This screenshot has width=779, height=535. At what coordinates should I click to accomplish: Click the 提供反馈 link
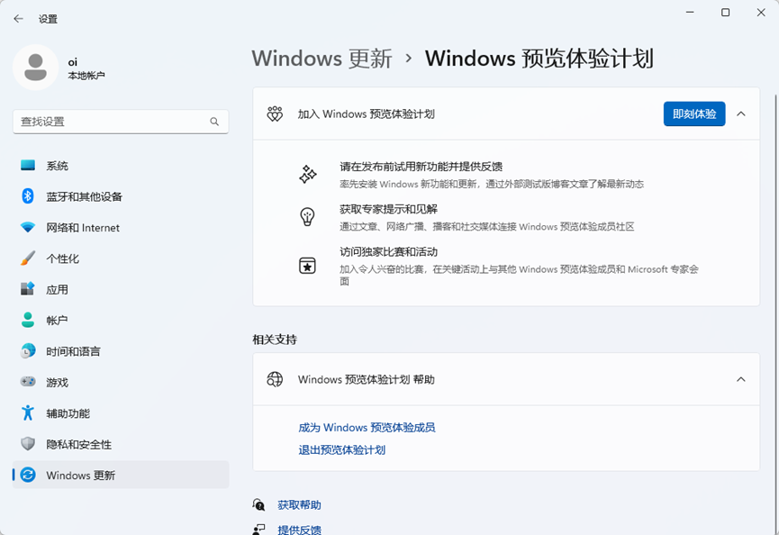(x=299, y=530)
